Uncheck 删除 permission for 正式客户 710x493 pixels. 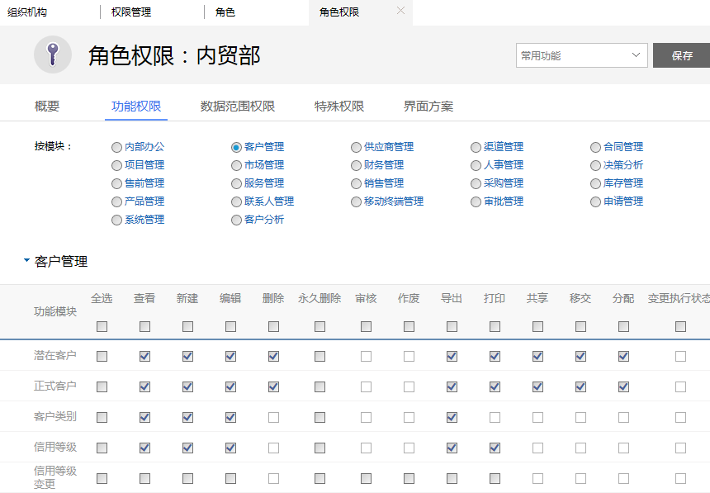coord(272,386)
